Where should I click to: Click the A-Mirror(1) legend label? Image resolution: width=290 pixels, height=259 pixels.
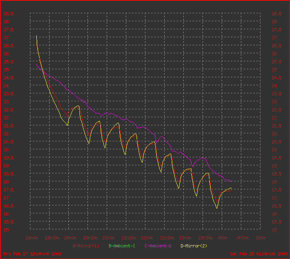coord(86,246)
